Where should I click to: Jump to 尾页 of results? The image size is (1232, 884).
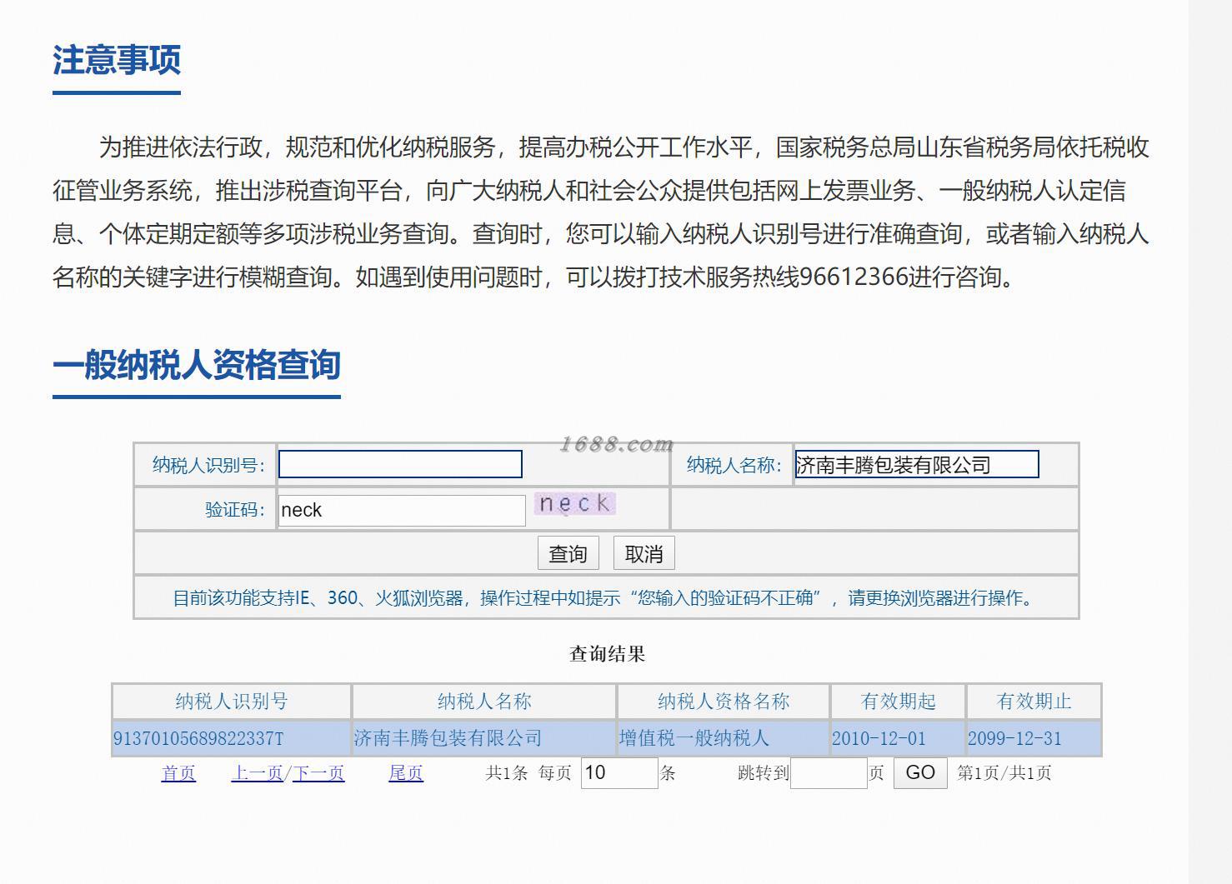click(406, 773)
